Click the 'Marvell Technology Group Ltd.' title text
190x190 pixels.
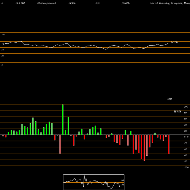[x=166, y=3]
